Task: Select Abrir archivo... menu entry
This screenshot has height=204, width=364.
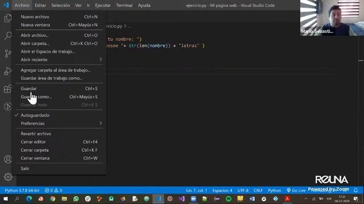Action: [x=59, y=35]
